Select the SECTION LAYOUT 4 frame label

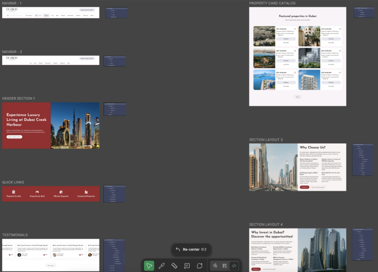266,225
